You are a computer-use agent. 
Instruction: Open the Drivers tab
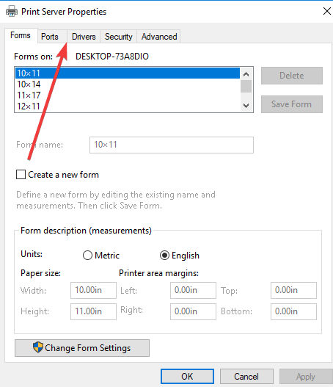click(84, 37)
